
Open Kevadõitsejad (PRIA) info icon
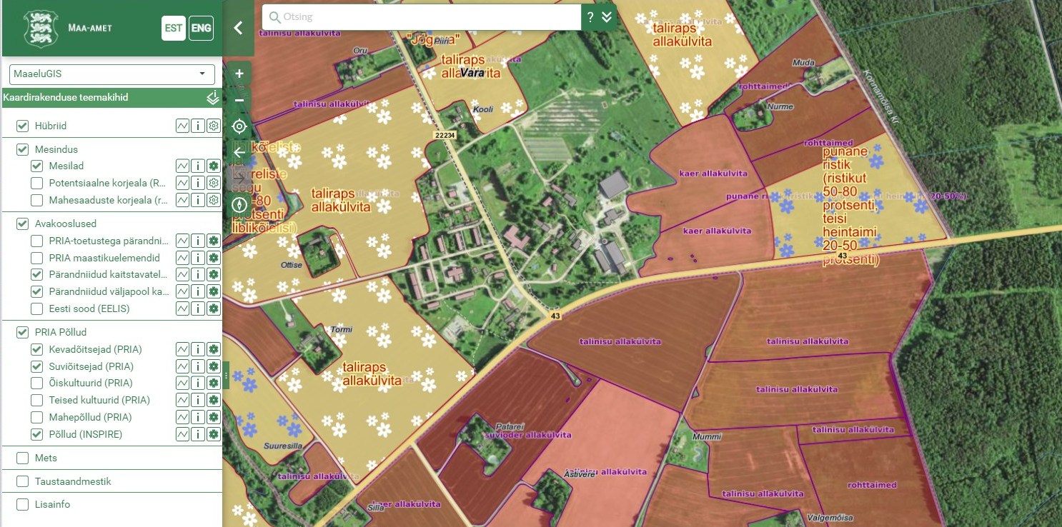click(x=198, y=349)
